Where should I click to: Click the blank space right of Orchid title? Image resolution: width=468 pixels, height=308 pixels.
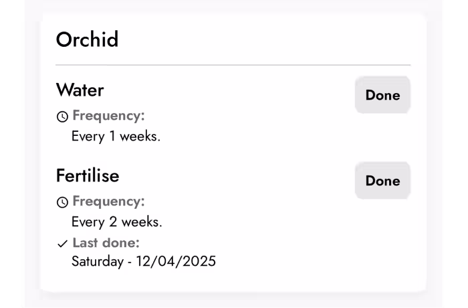[x=267, y=40]
